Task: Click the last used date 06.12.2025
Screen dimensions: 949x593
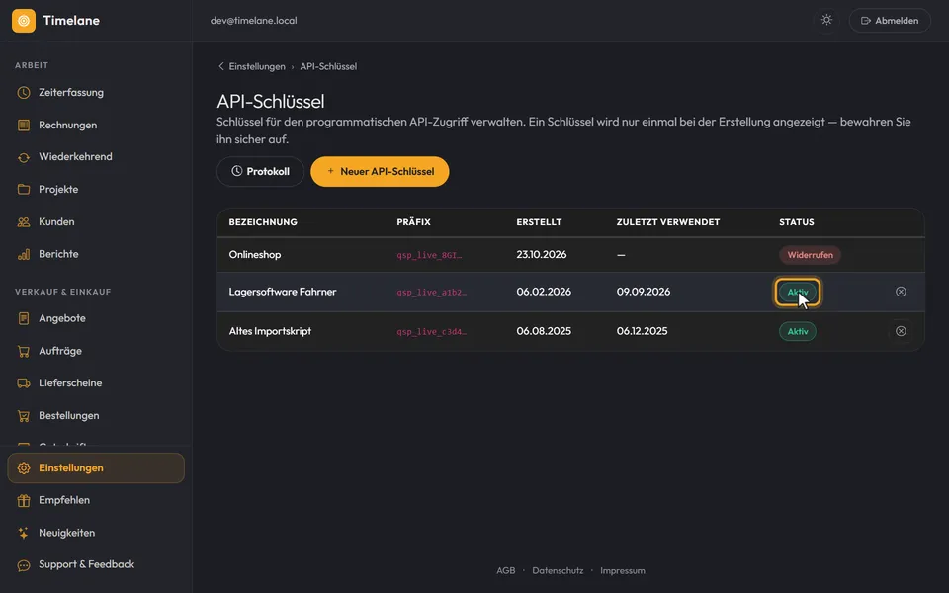Action: tap(643, 332)
